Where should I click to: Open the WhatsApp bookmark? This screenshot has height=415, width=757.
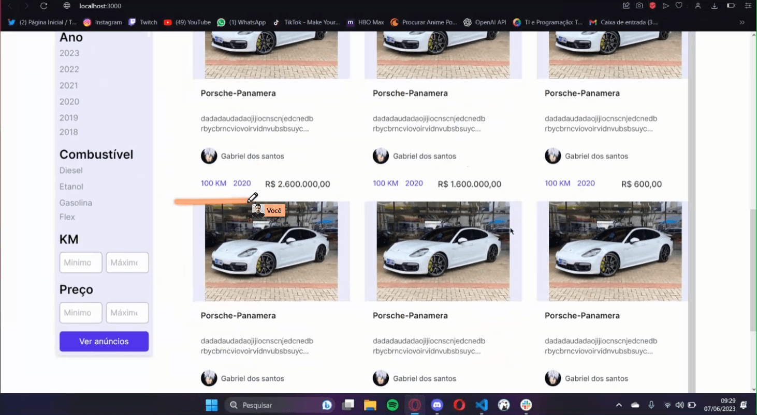coord(242,22)
